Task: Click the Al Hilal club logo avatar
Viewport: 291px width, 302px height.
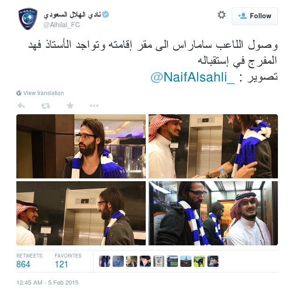Action: (x=28, y=19)
